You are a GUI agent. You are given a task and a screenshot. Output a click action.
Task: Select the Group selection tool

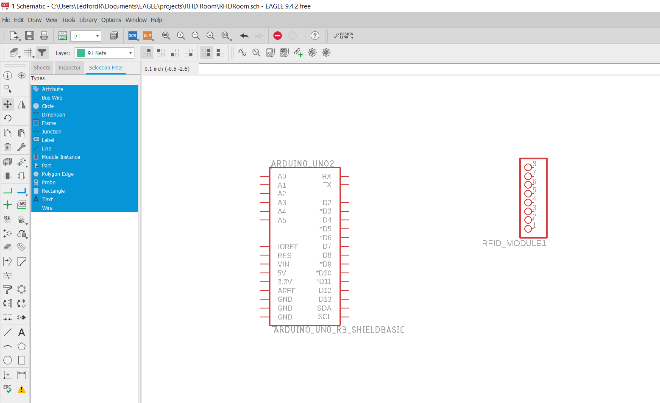pyautogui.click(x=8, y=89)
